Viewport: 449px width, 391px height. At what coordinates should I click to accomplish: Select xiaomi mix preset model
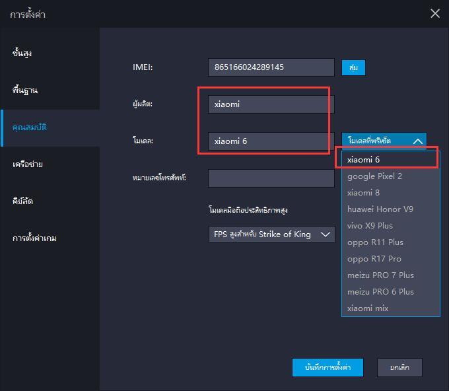coord(391,308)
